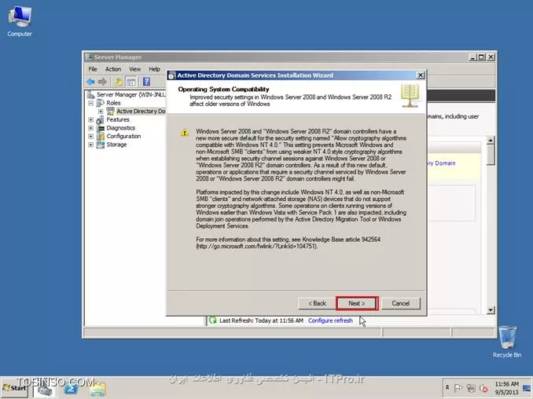This screenshot has width=533, height=399.
Task: Open the View menu in Server Manager
Action: [x=134, y=69]
